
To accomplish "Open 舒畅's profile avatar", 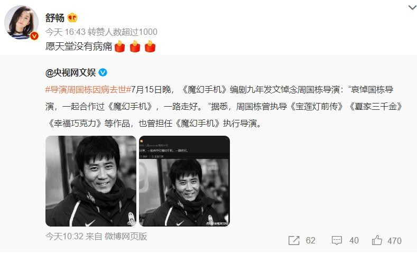I will click(x=21, y=22).
